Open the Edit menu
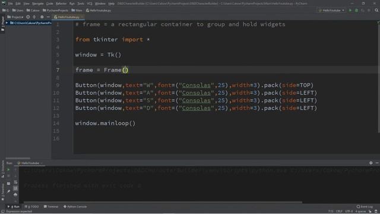 [18, 4]
